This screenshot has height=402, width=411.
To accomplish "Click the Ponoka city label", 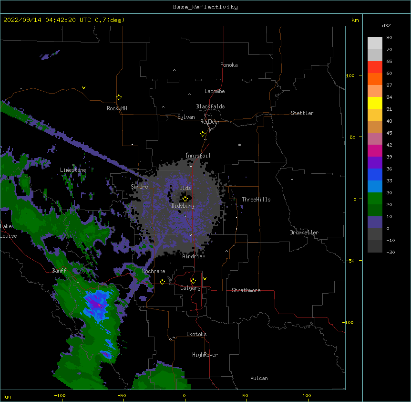I will [229, 65].
